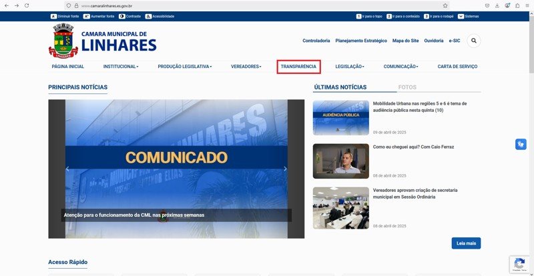This screenshot has height=276, width=534.
Task: Click the Aumentar fonte icon
Action: 87,16
